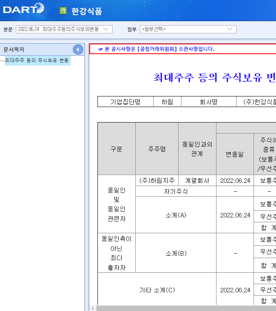Click the horizontal scrollbar left arrow
This screenshot has height=311, width=276.
pyautogui.click(x=93, y=308)
